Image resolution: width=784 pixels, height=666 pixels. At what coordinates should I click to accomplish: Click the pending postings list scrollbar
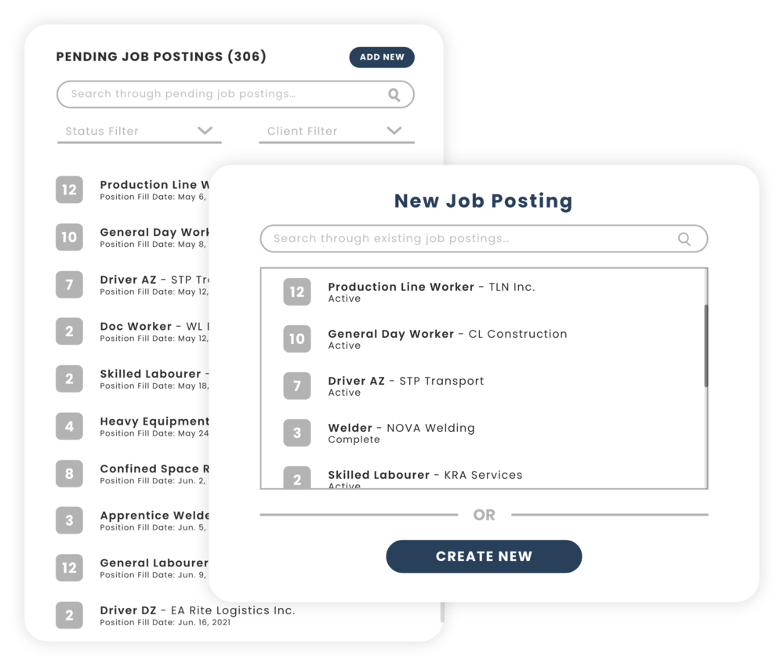(442, 612)
